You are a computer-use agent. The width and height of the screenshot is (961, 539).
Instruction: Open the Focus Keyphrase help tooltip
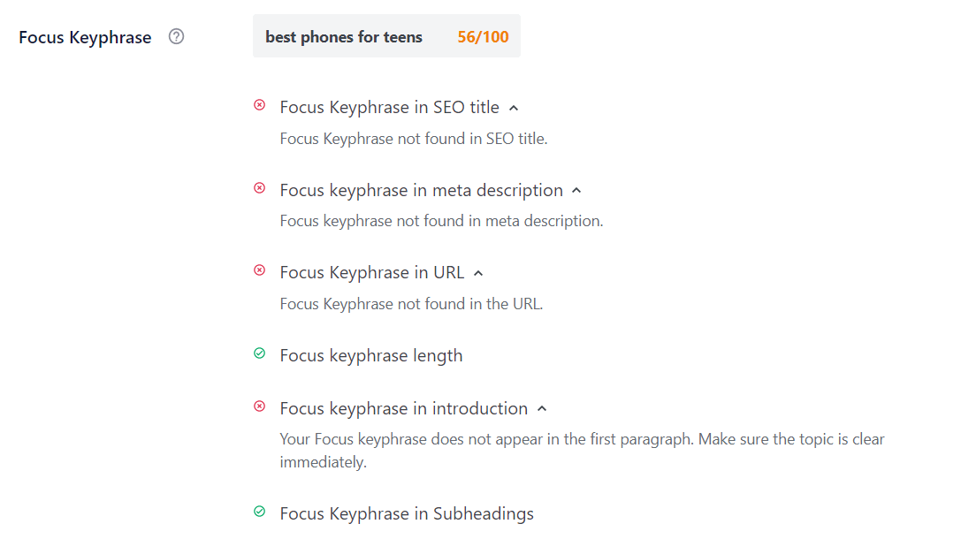[x=176, y=36]
